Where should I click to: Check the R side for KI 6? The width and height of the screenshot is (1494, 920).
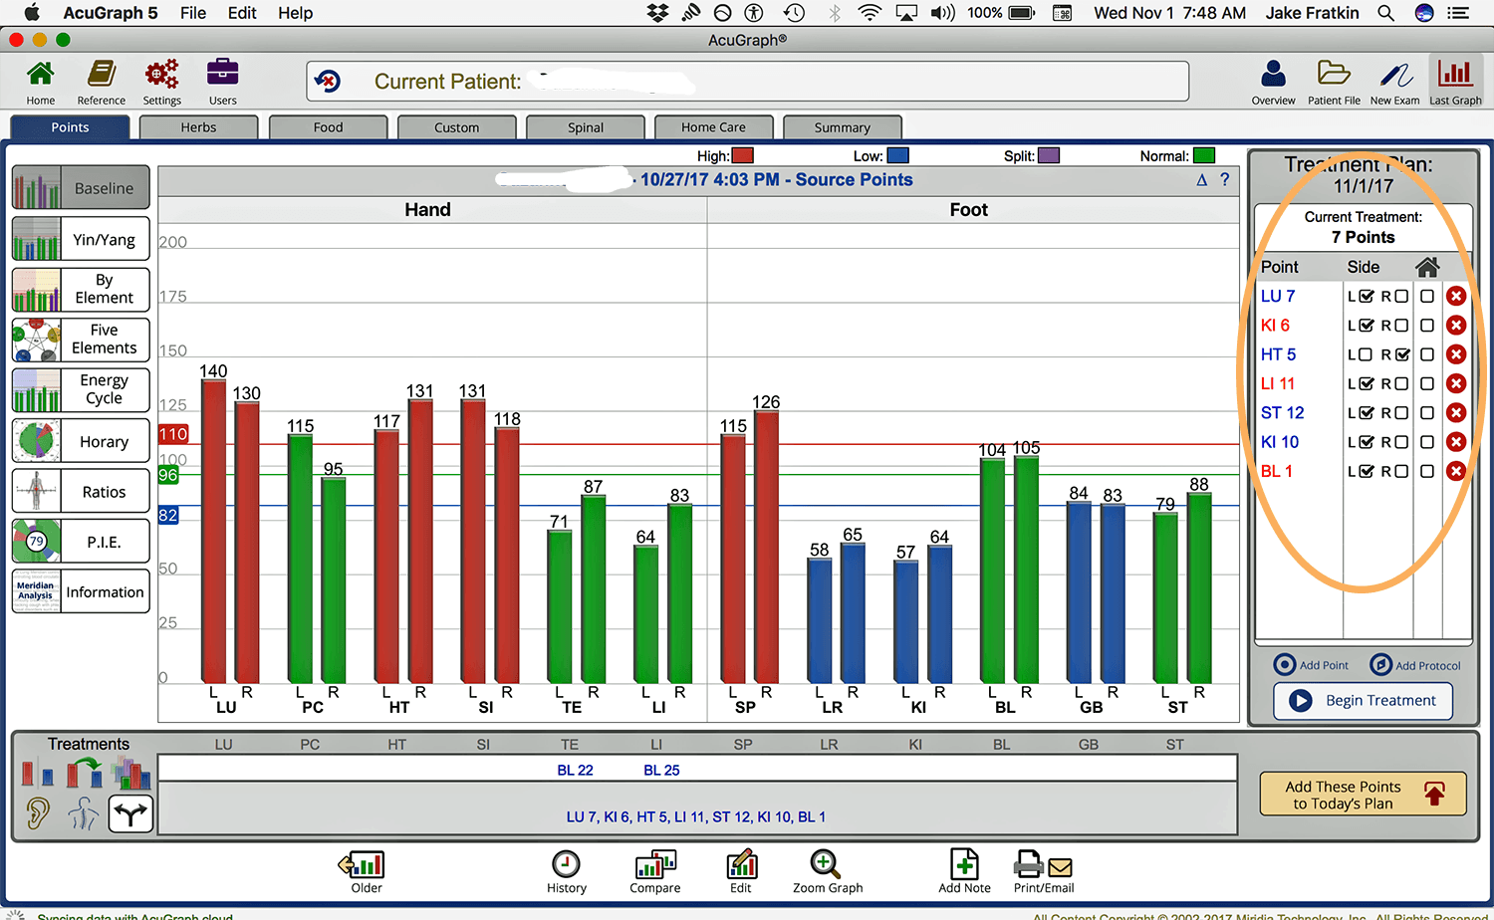click(1401, 326)
